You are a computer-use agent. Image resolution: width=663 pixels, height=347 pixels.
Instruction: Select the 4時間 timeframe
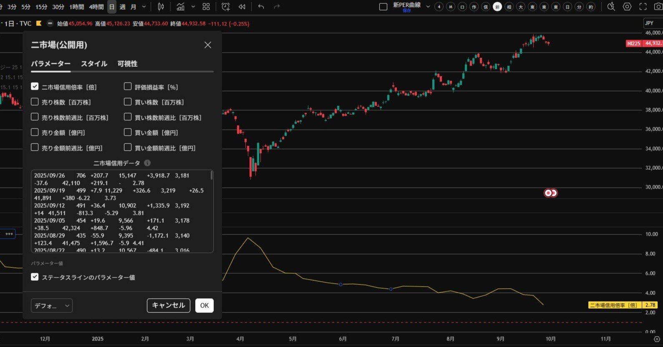(x=96, y=7)
